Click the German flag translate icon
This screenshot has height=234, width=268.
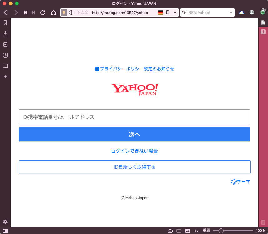[160, 13]
